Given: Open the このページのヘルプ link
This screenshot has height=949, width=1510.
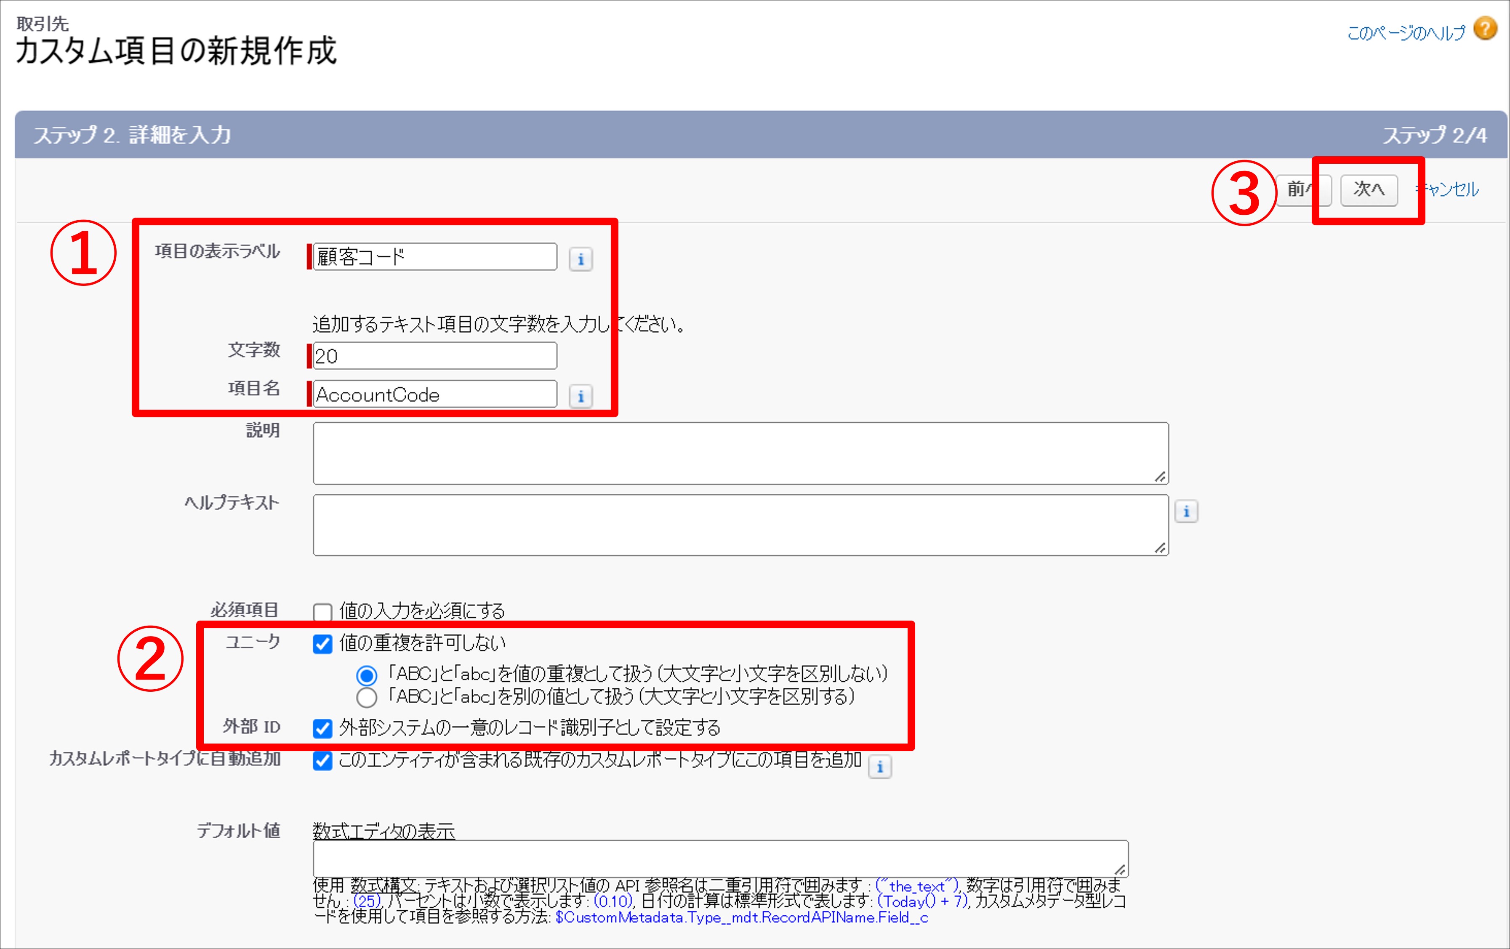Looking at the screenshot, I should (x=1406, y=32).
